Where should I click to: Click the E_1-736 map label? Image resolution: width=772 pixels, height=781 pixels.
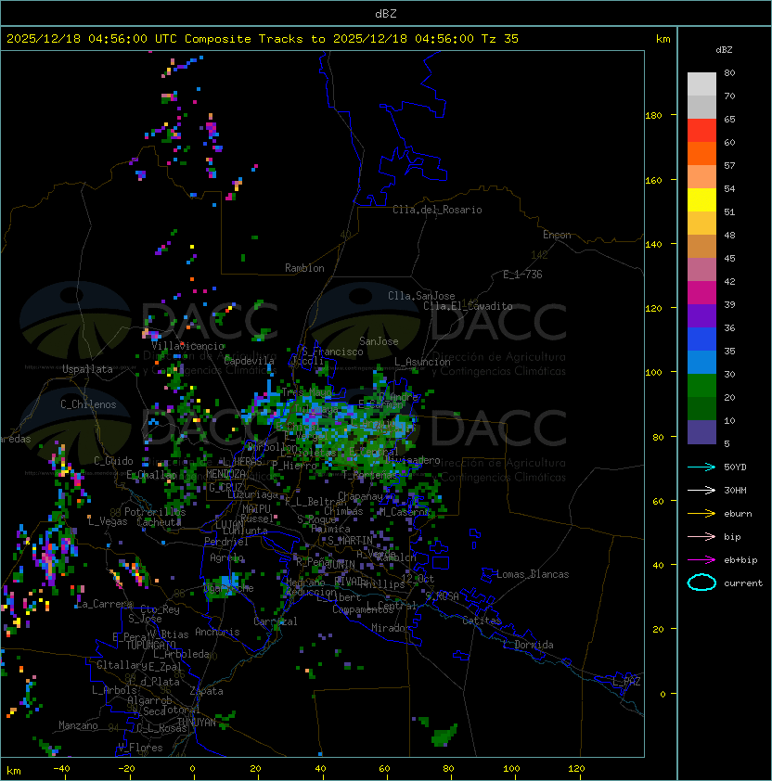[x=522, y=275]
